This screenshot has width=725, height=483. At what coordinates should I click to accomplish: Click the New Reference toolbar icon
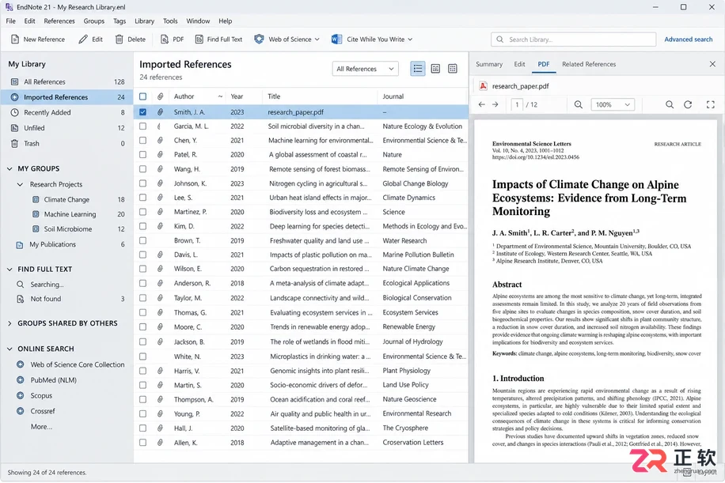tap(15, 40)
